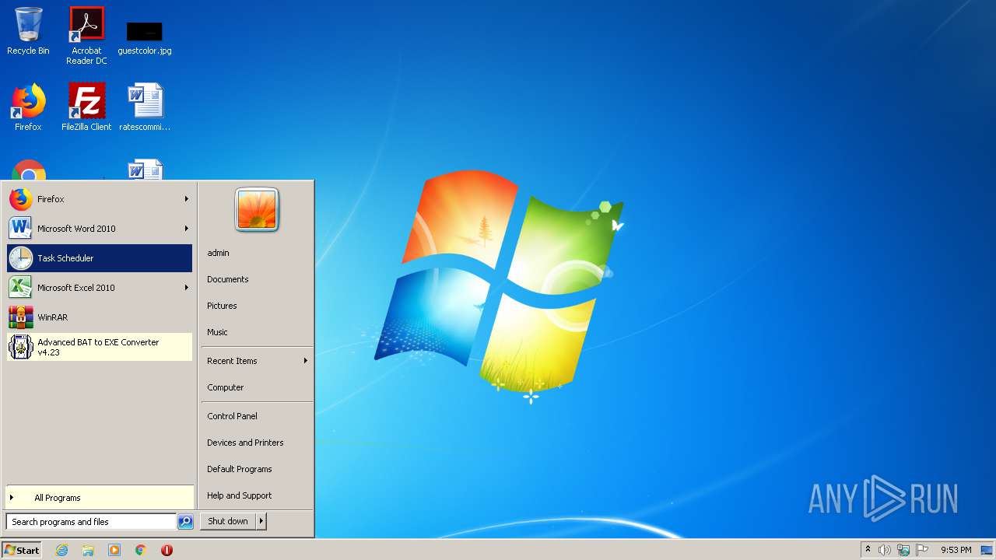Click the Recent Items label

point(232,361)
